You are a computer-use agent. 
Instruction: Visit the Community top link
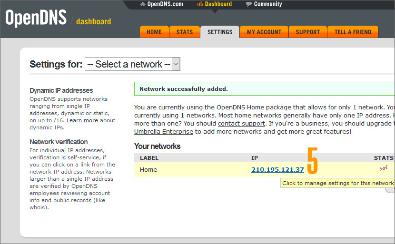click(268, 4)
